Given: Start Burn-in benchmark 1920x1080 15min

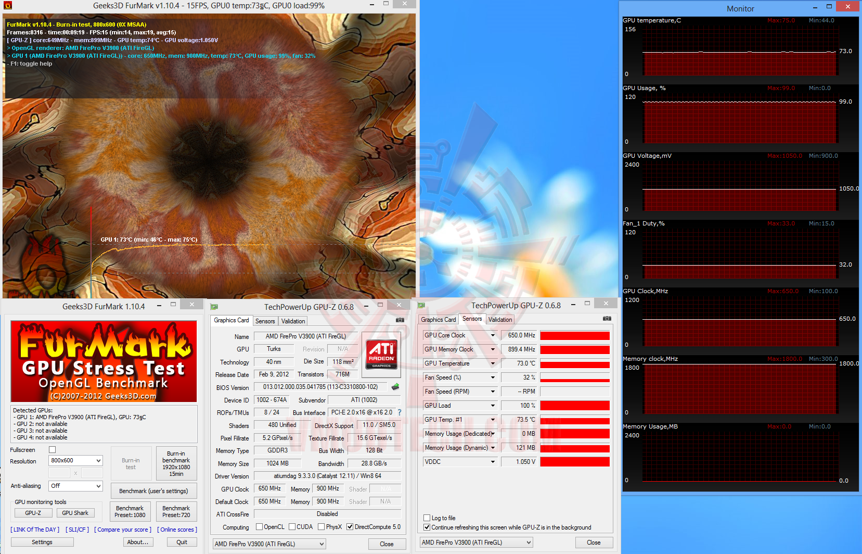Looking at the screenshot, I should click(x=176, y=463).
